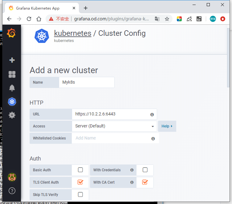
Task: Click the colorful lightning extension icon
Action: (x=179, y=19)
